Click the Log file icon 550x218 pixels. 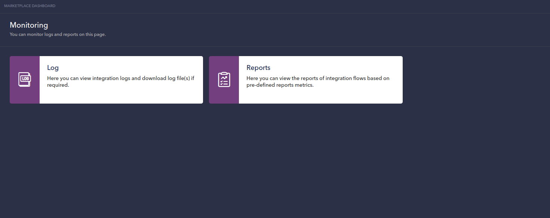coord(24,80)
